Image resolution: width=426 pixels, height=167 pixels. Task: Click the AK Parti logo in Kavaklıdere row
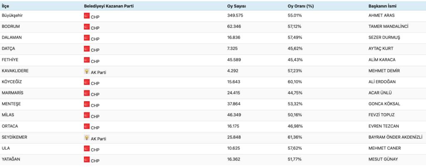(x=87, y=71)
